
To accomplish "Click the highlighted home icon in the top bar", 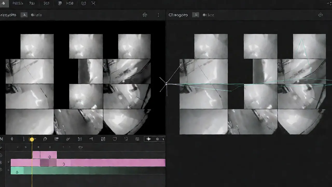I will 4,3.
